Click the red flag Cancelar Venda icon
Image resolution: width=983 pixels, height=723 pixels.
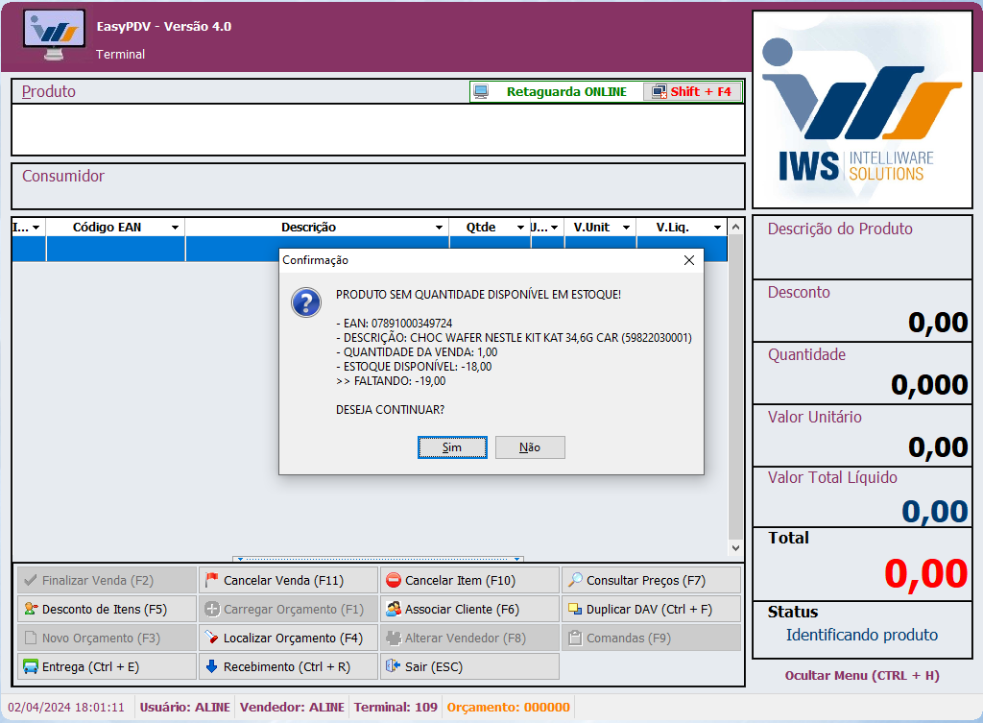coord(212,580)
